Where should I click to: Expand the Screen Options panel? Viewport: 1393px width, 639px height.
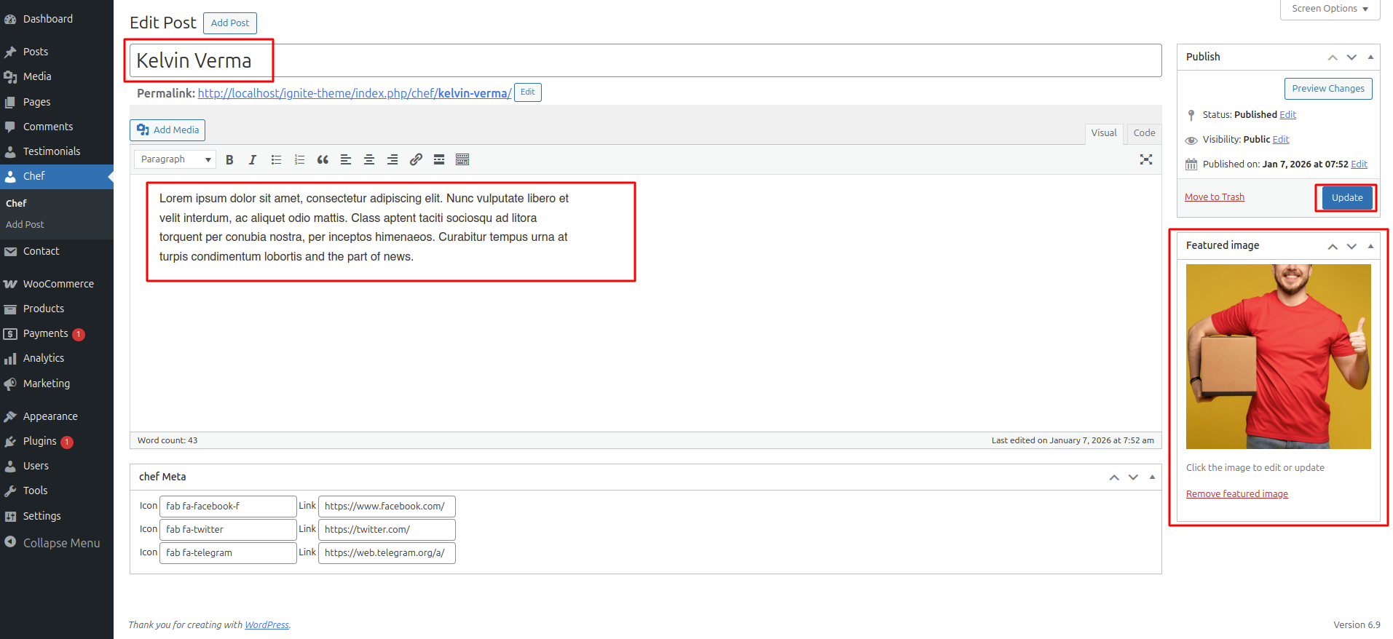[x=1330, y=9]
